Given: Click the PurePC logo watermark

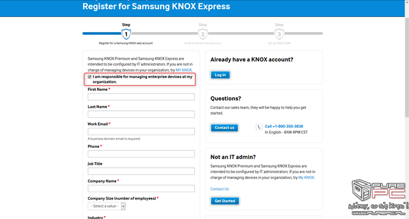Looking at the screenshot, I should (x=378, y=197).
